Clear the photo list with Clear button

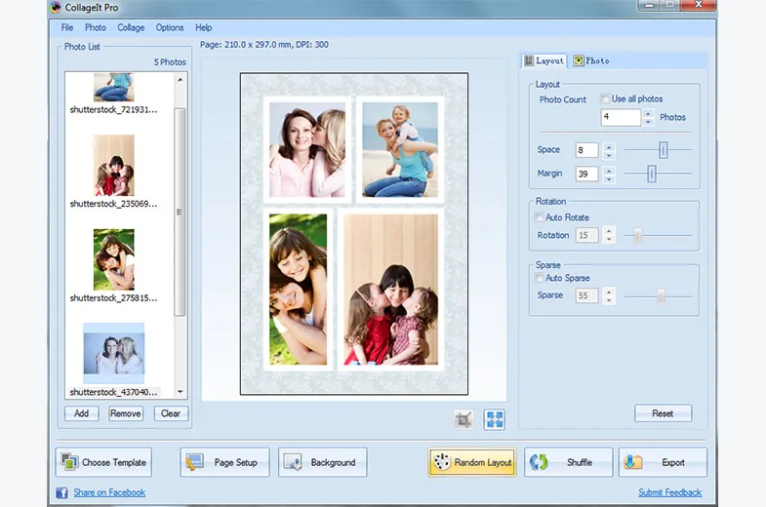click(171, 413)
